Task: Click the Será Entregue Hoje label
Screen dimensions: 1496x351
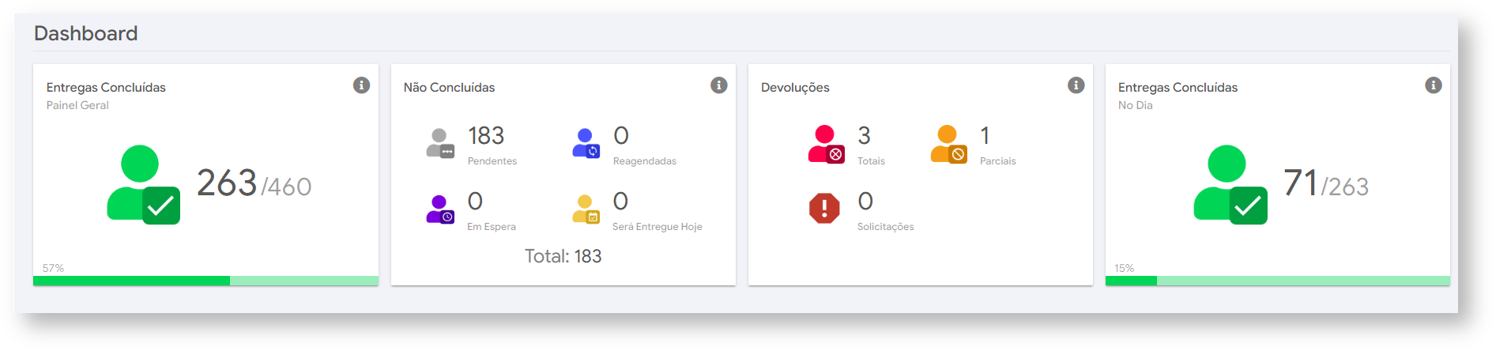Action: [658, 227]
